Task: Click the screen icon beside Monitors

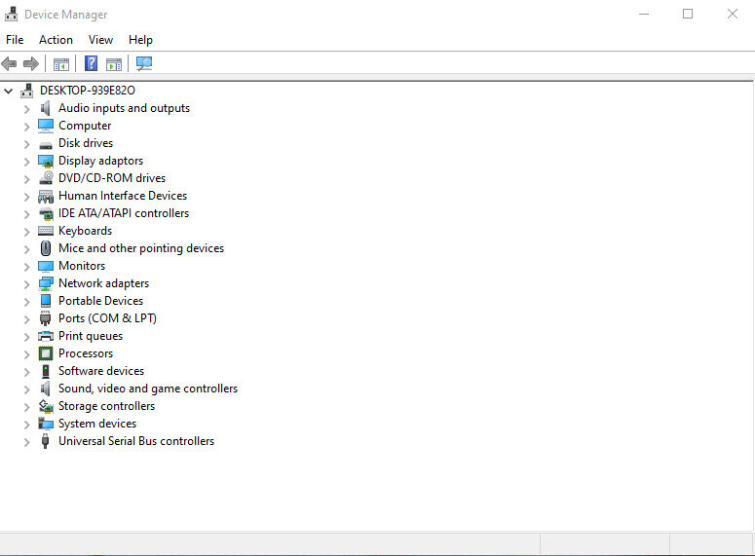Action: pyautogui.click(x=46, y=266)
